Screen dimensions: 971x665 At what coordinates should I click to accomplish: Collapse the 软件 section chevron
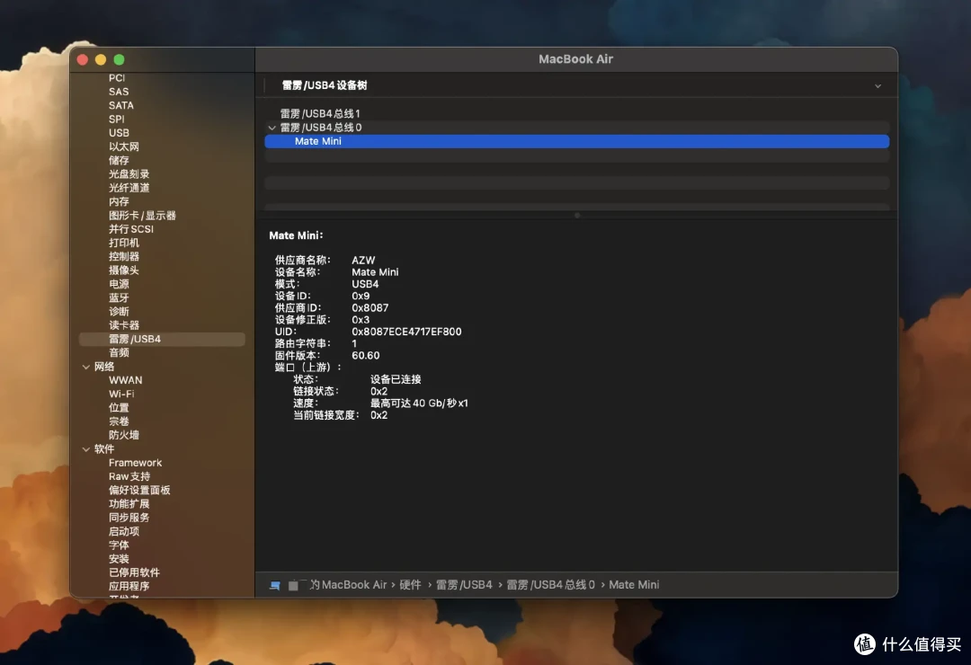tap(86, 449)
